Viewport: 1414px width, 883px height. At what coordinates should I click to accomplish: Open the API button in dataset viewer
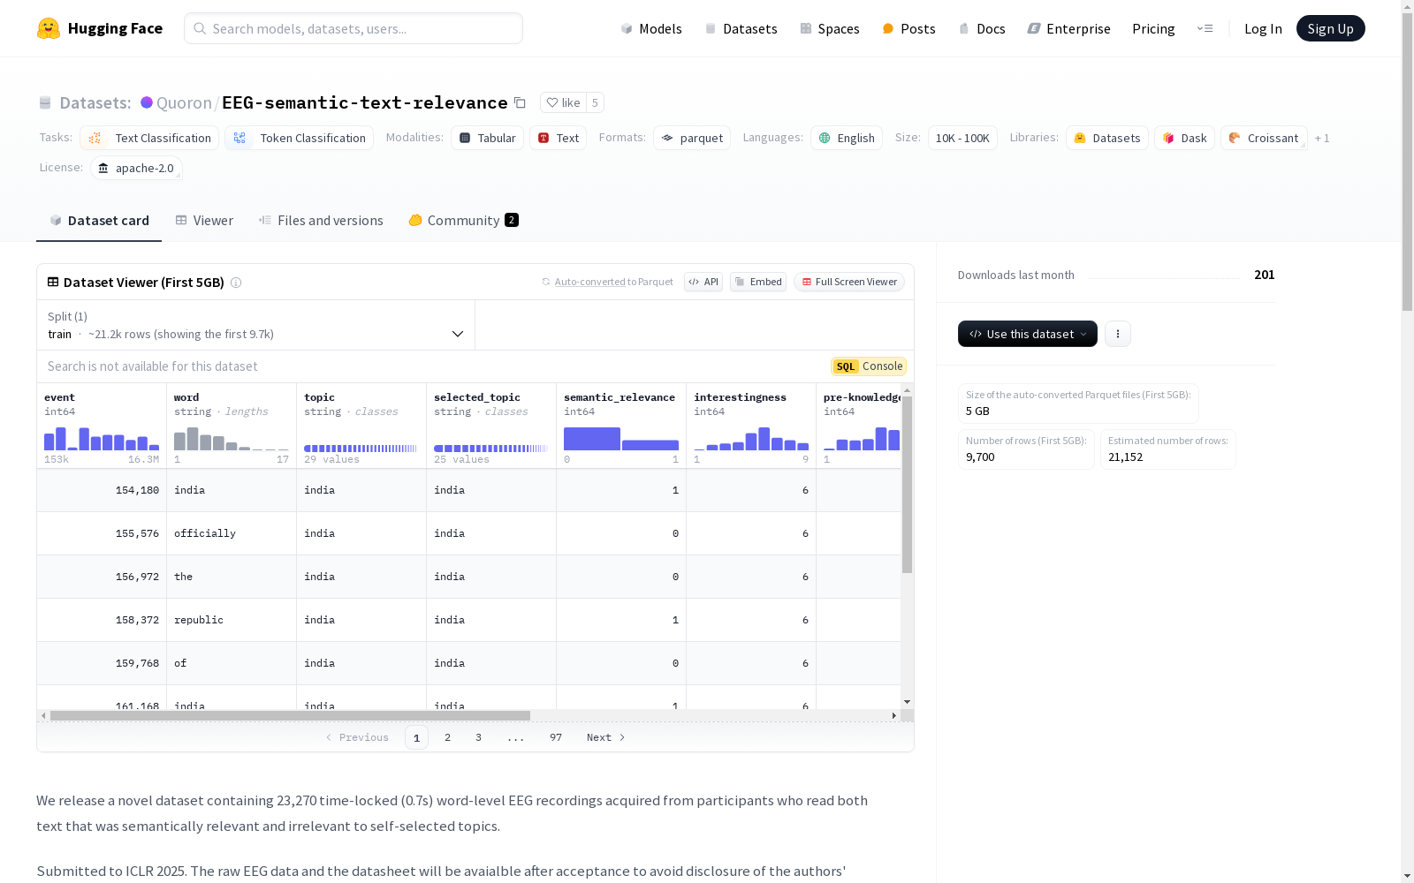point(703,282)
